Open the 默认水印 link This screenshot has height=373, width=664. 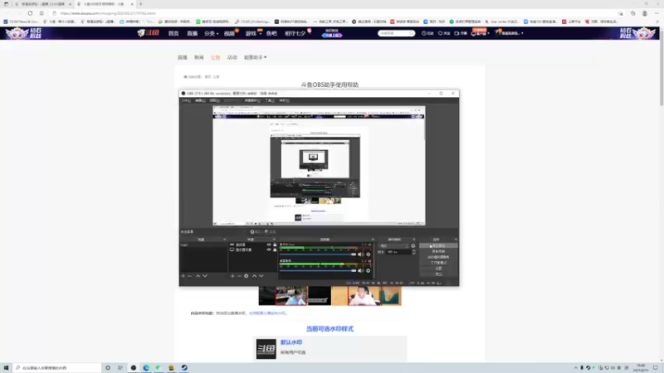point(291,342)
